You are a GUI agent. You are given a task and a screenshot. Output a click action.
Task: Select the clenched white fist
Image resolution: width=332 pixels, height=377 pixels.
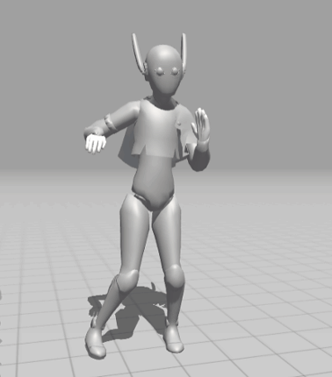[95, 143]
